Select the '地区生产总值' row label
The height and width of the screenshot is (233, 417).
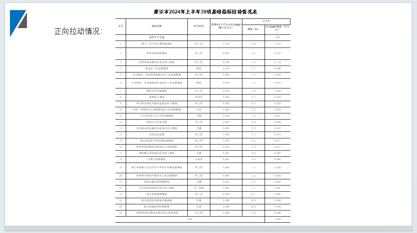coord(157,37)
